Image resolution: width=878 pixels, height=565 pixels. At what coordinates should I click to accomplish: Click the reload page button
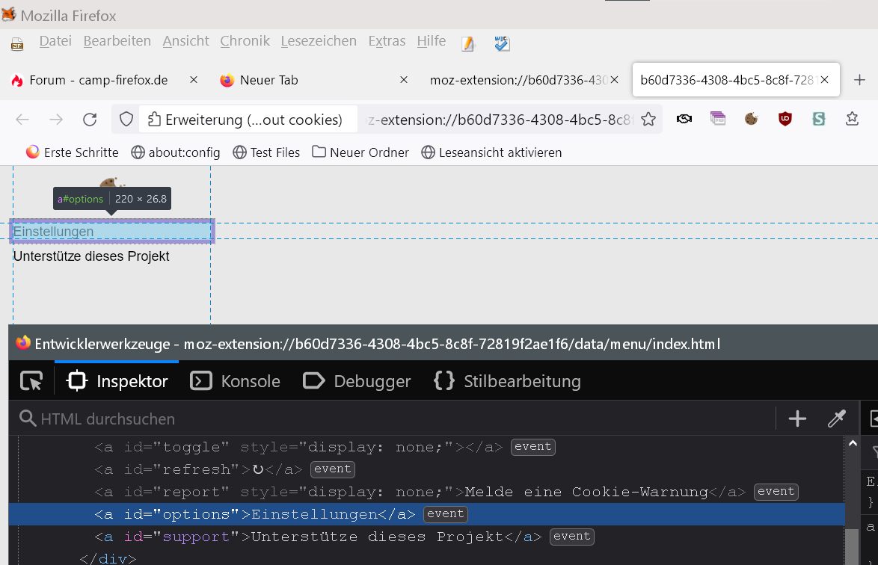click(x=90, y=120)
